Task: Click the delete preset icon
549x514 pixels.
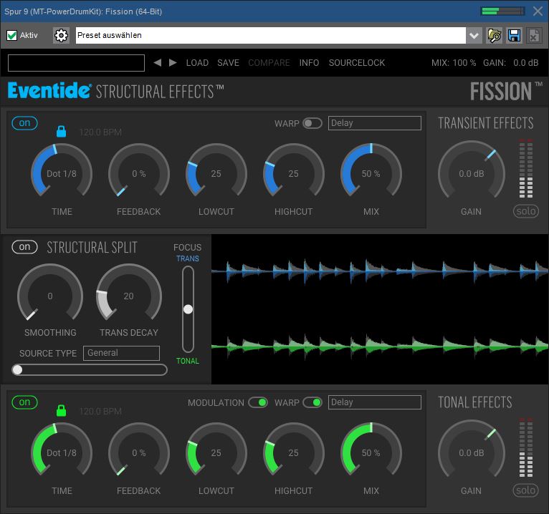Action: (534, 35)
